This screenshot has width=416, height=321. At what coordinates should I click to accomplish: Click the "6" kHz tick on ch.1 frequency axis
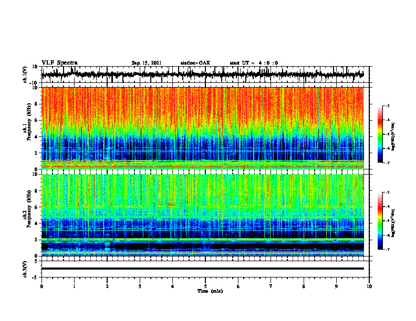[36, 120]
